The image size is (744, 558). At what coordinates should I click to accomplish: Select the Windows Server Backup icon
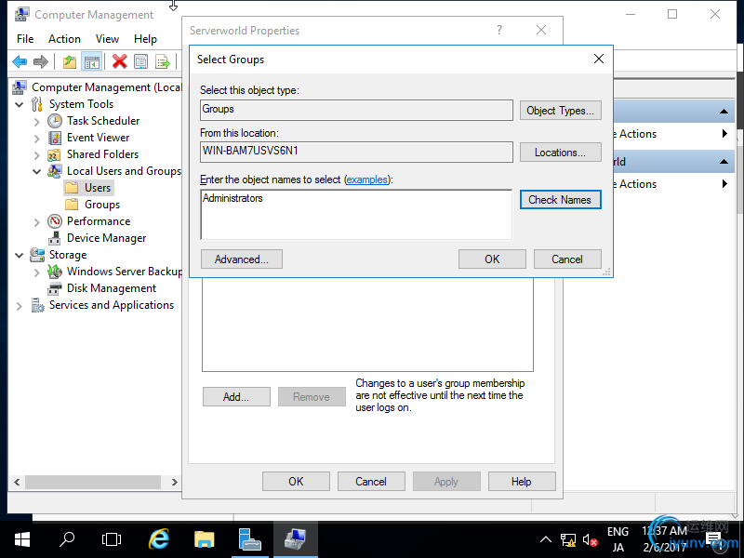click(55, 272)
